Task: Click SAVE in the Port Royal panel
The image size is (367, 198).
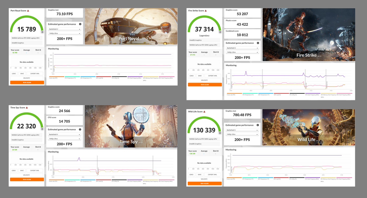Action: [22, 73]
